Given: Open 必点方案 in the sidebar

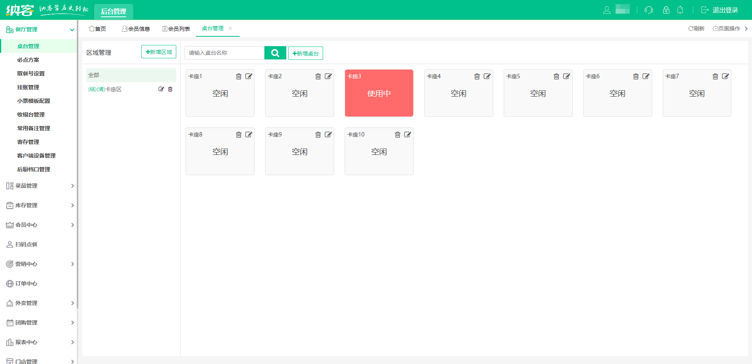Looking at the screenshot, I should [x=28, y=60].
